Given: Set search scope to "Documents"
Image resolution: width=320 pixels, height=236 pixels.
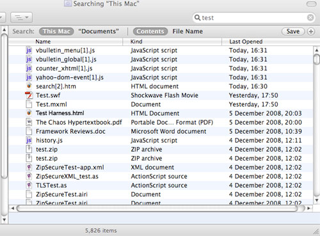Looking at the screenshot, I should 99,31.
